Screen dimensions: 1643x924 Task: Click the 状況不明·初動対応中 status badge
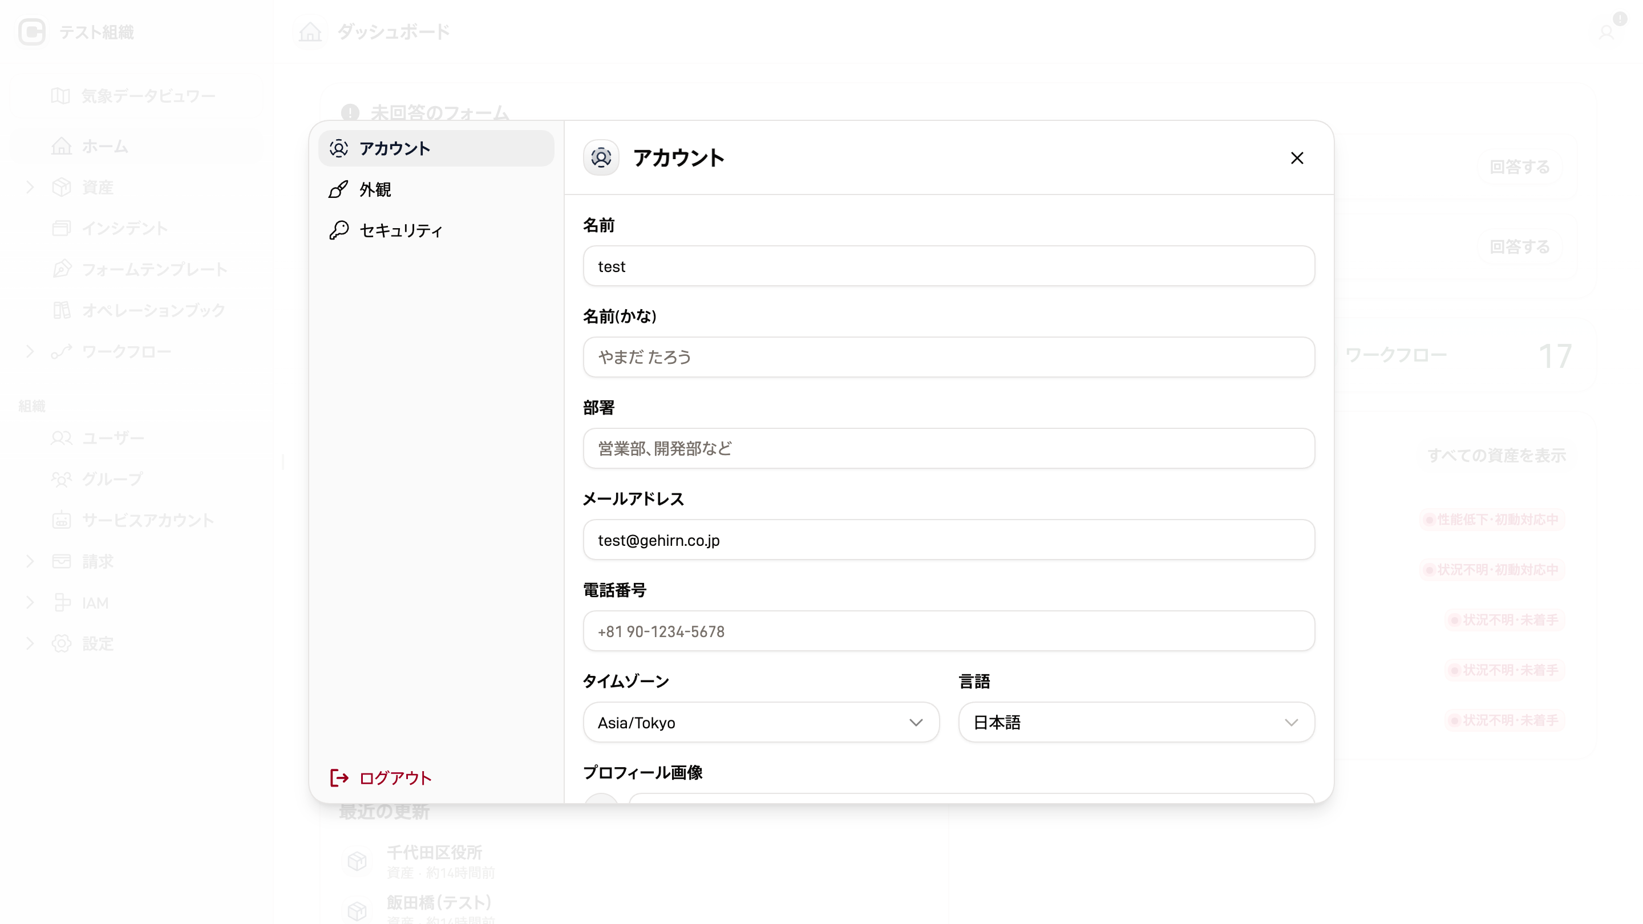(x=1492, y=569)
